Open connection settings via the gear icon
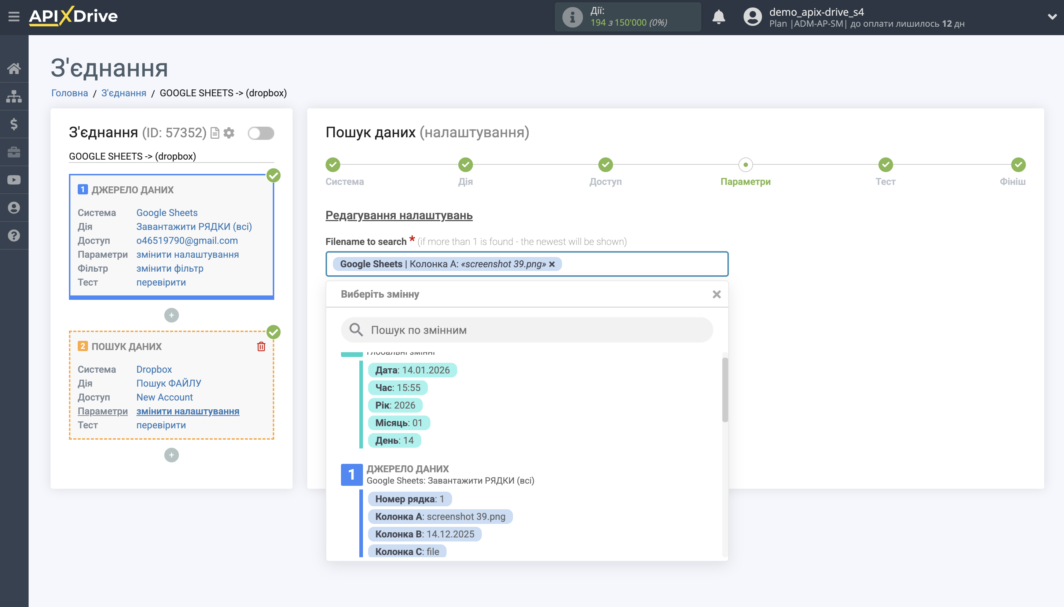 (x=229, y=133)
